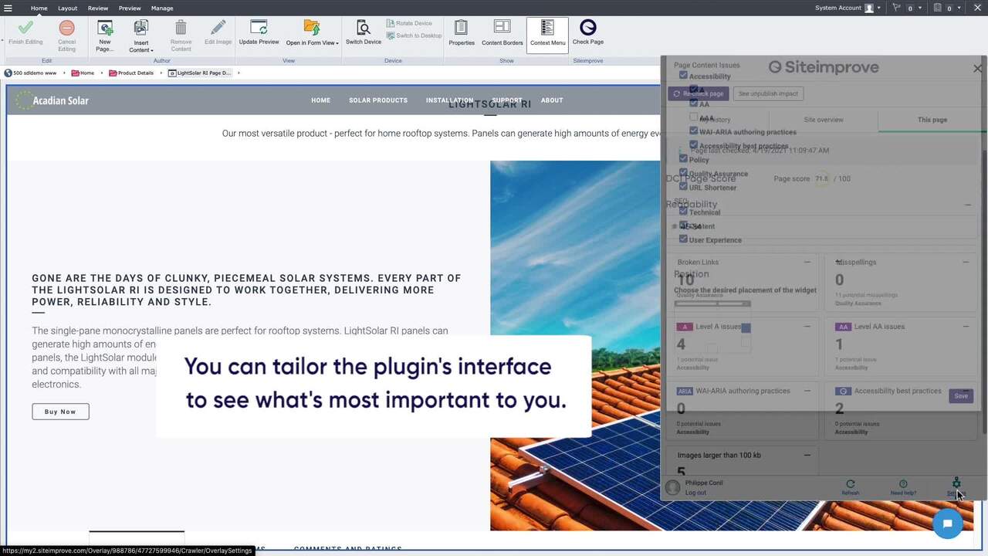
Task: Click the Context Menu ribbon icon
Action: [547, 29]
